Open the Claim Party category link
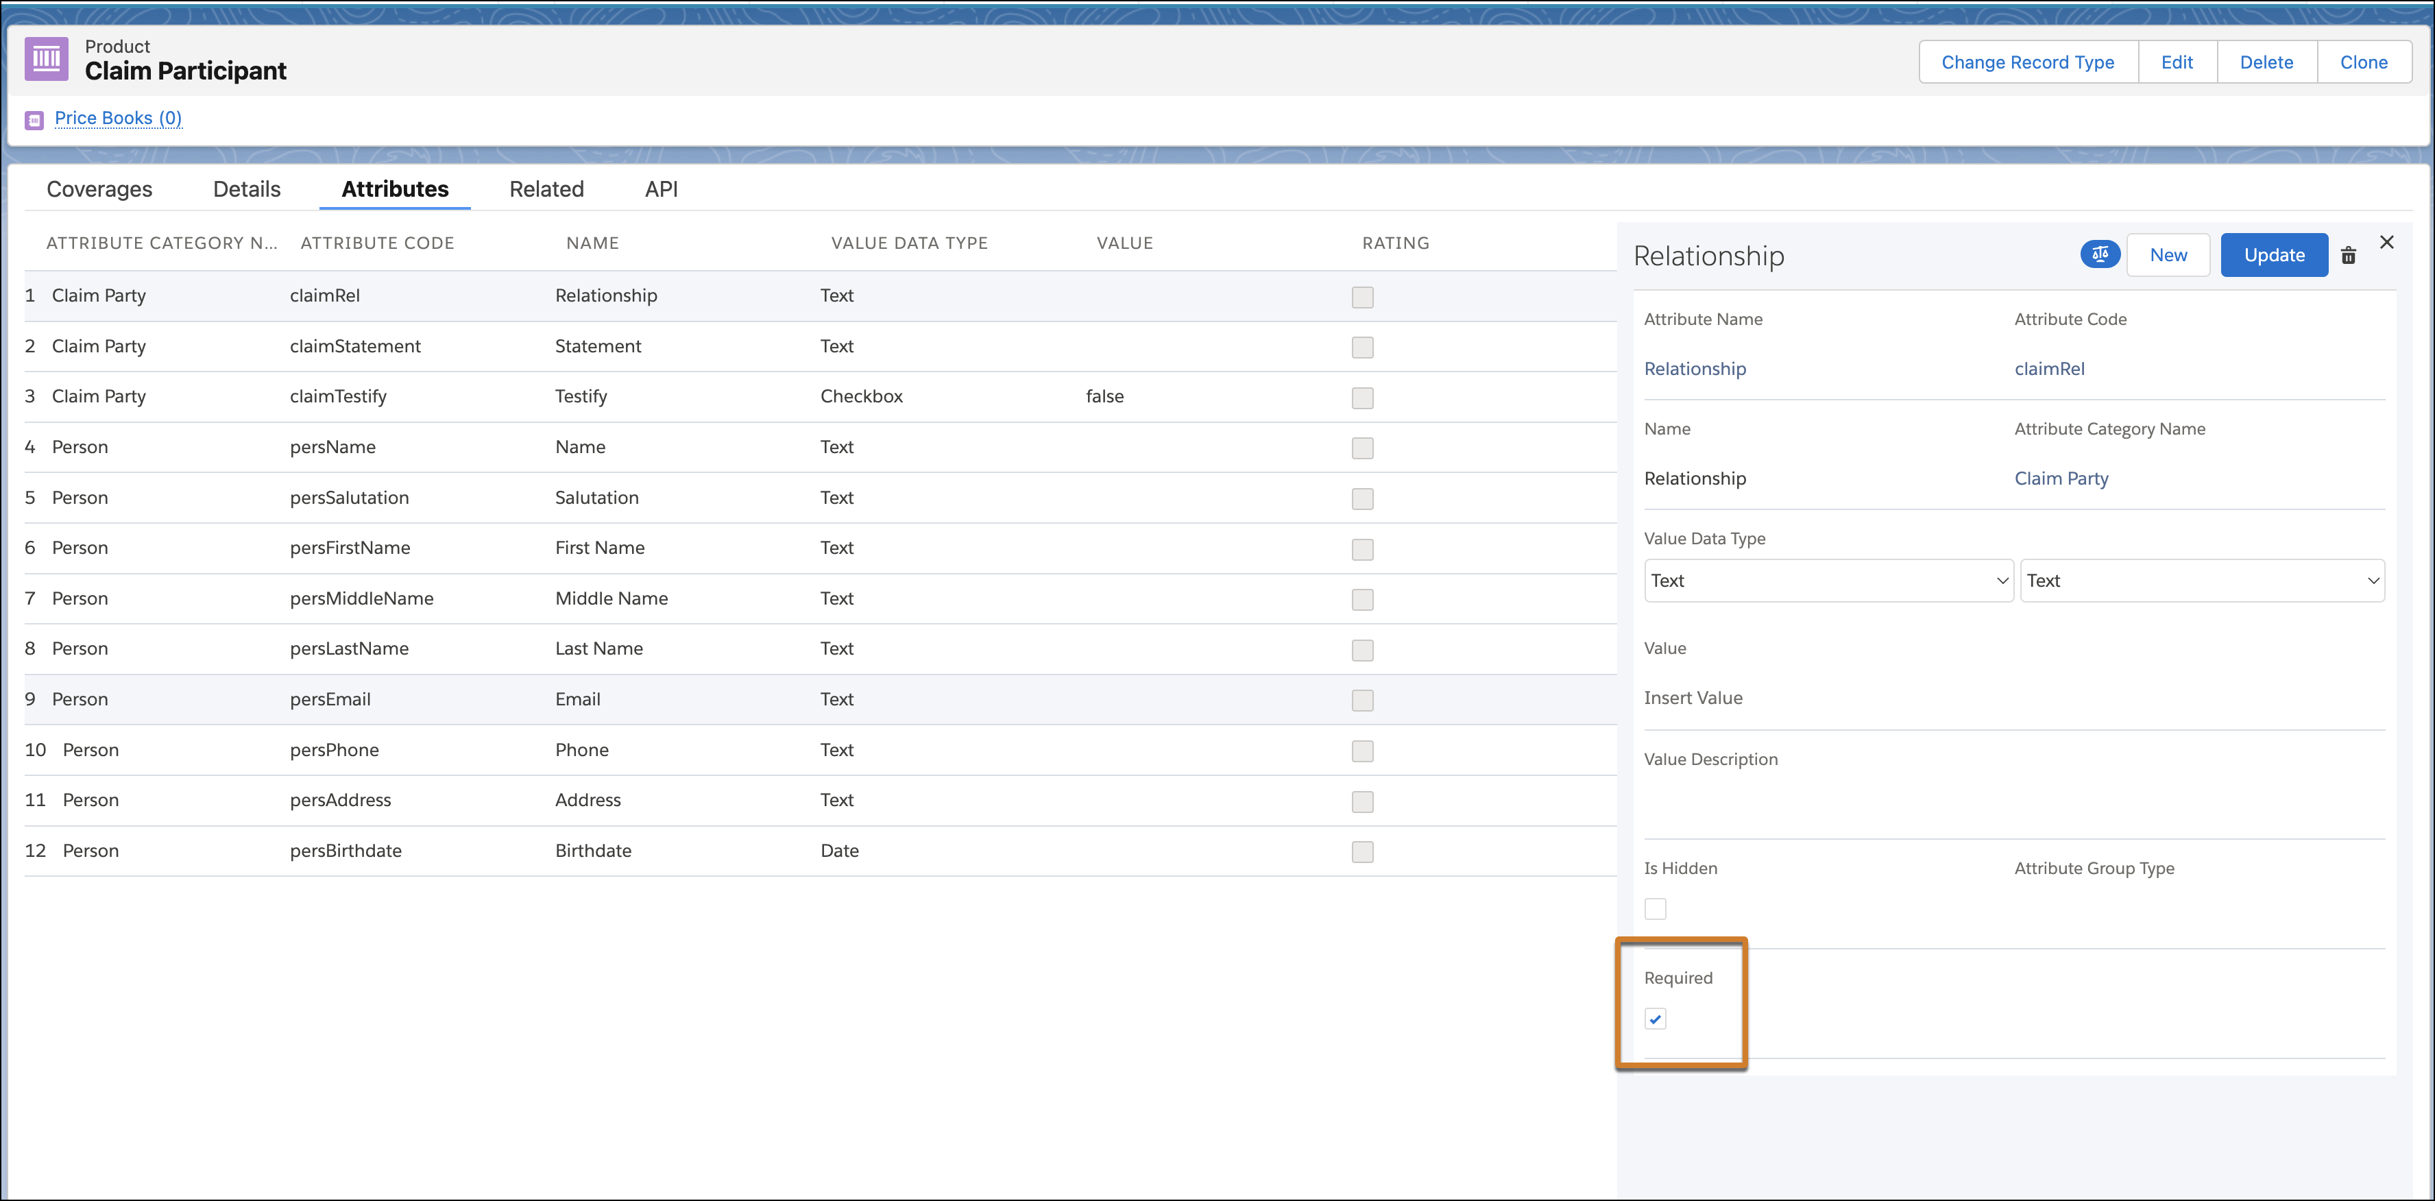The image size is (2435, 1201). click(2061, 478)
